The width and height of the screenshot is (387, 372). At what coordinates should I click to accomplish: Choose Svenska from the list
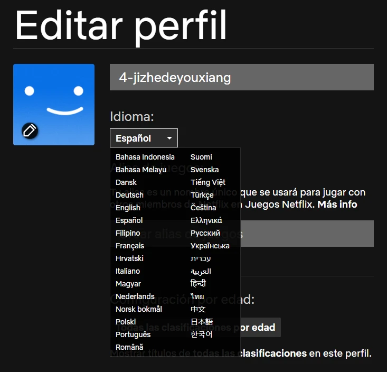tap(205, 170)
